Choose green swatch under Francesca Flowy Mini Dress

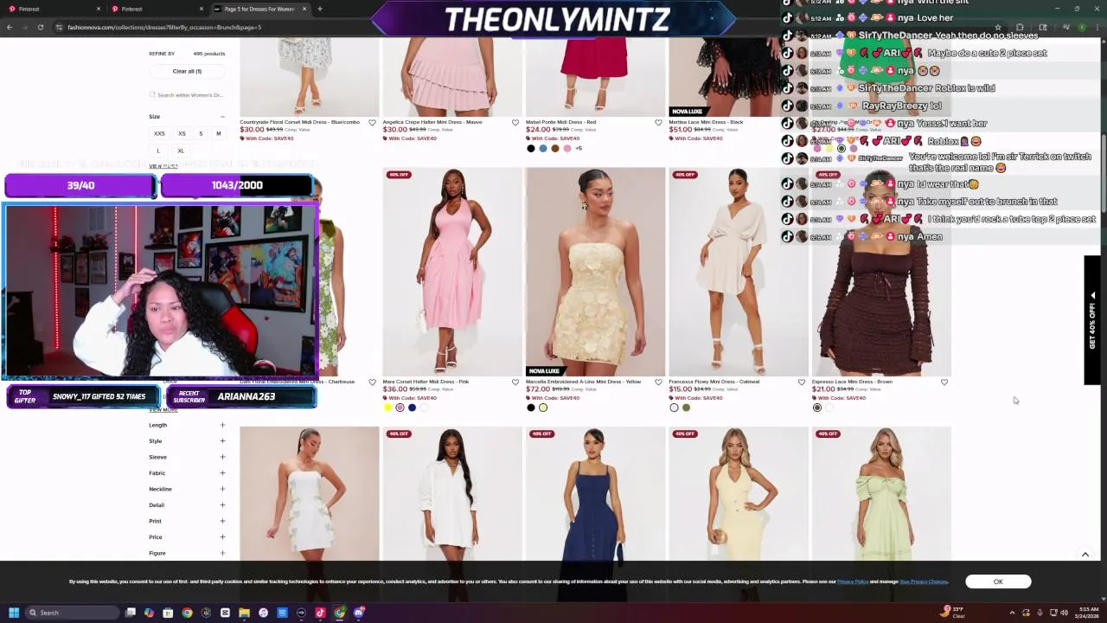[686, 408]
